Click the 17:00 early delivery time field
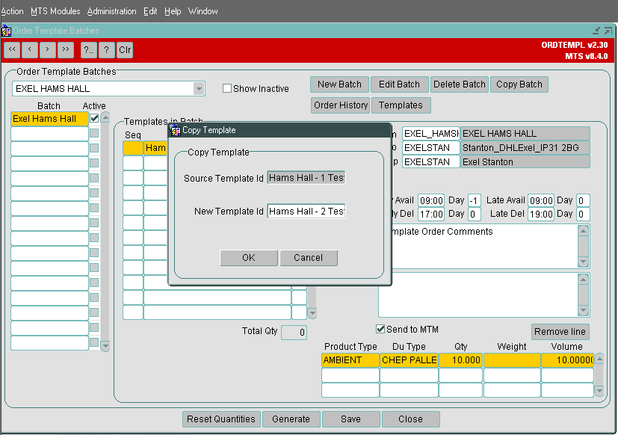Viewport: 618px width, 435px height. pos(432,215)
